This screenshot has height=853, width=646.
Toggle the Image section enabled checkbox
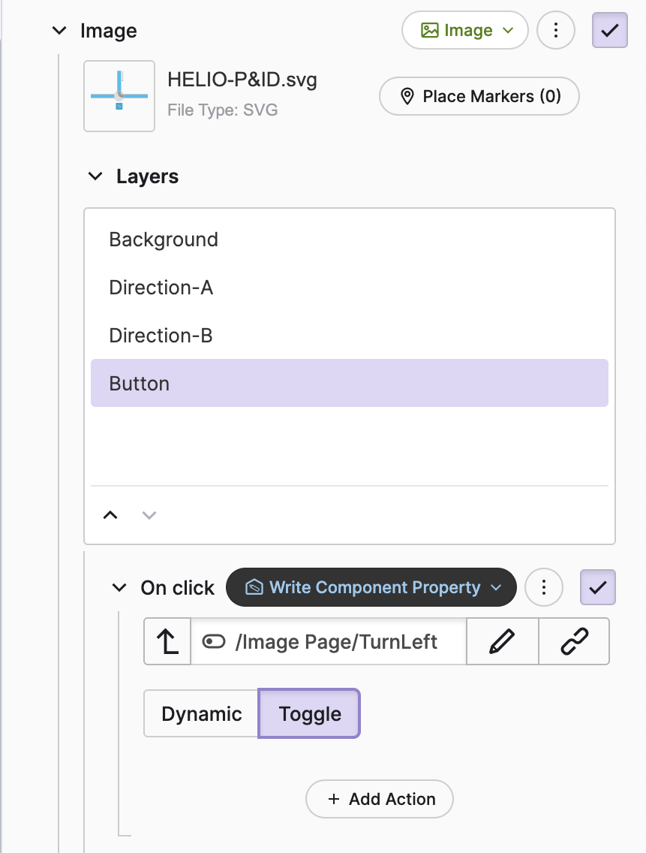[609, 31]
